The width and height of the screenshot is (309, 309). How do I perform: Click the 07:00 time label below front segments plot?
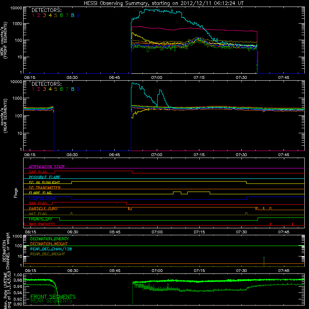coord(157,78)
